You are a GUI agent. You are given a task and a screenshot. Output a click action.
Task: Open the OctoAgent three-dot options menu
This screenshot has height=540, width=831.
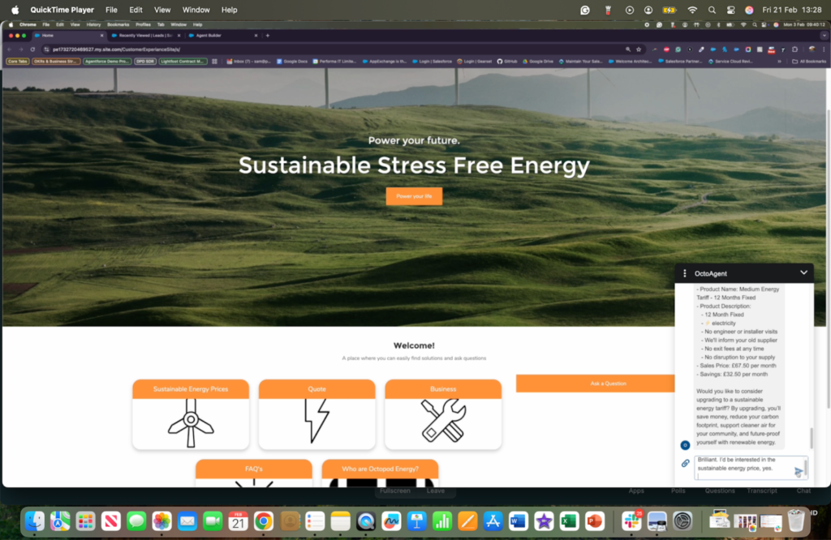point(685,274)
